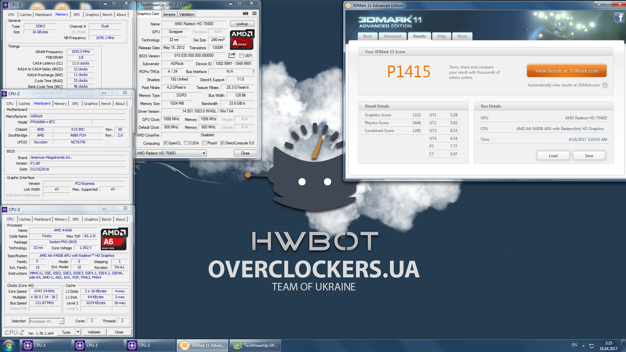Click the Physics Score value 2446
This screenshot has width=626, height=352.
coord(416,123)
